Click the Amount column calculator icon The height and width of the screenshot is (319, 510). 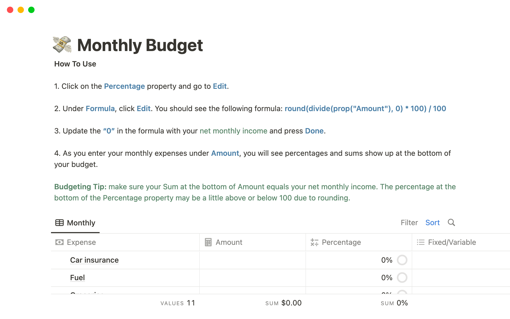pos(208,242)
